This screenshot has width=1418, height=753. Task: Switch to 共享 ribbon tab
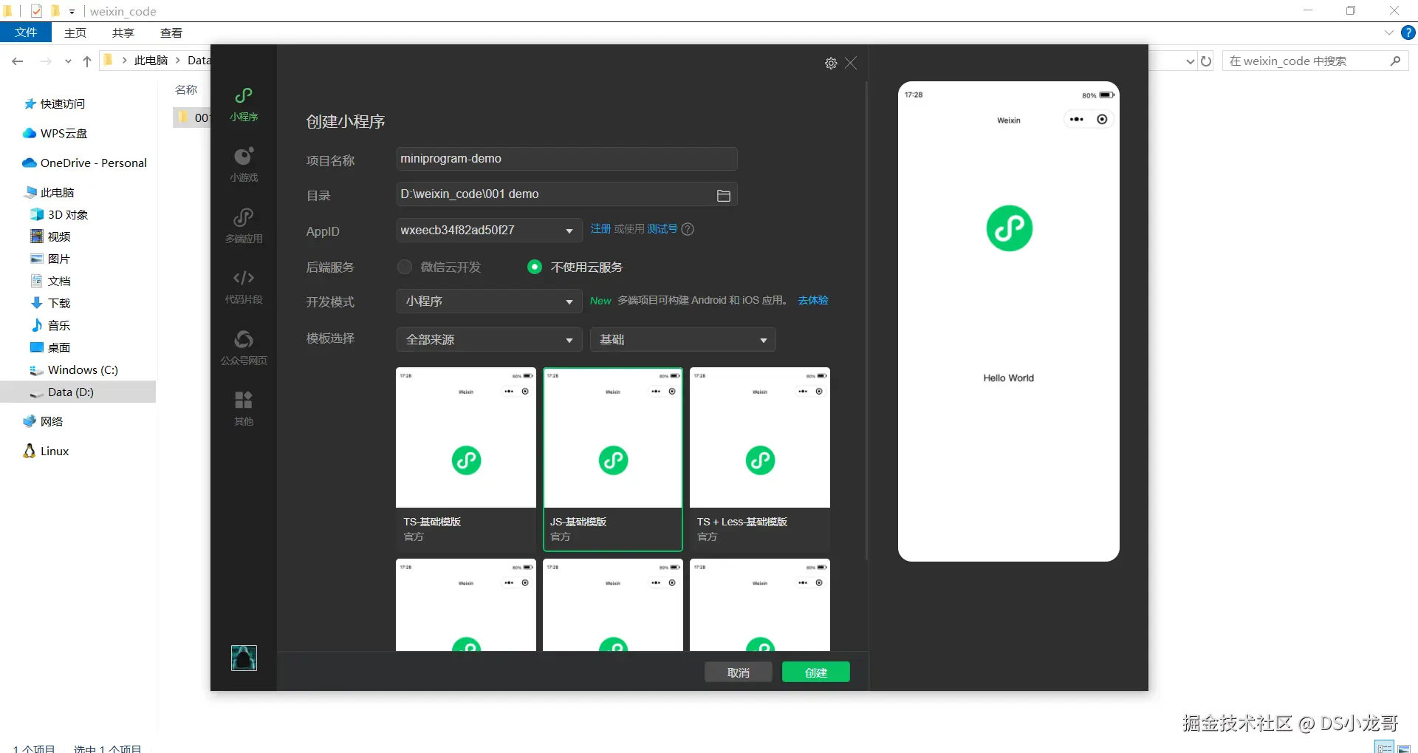(123, 33)
